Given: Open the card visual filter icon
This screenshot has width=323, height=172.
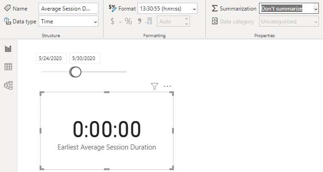Looking at the screenshot, I should coord(155,86).
